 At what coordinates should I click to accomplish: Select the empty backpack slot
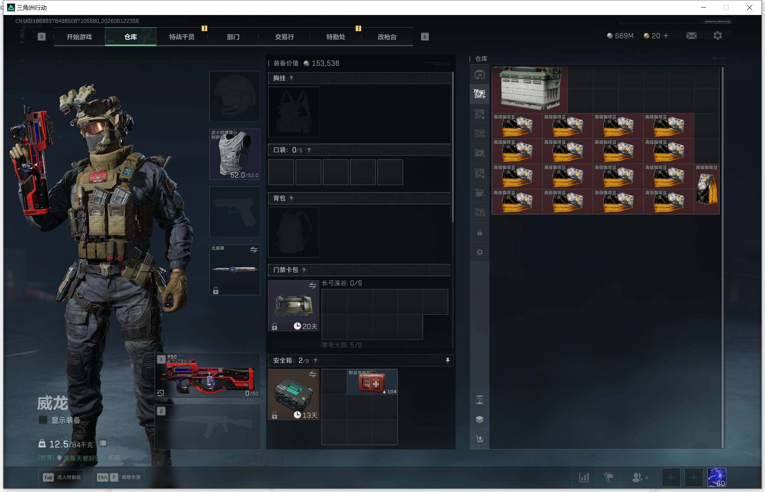pos(293,232)
